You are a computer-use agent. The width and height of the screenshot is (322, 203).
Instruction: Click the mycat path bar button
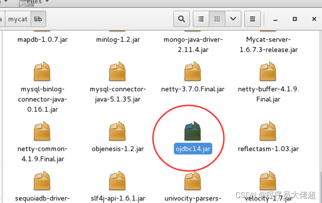pyautogui.click(x=18, y=19)
